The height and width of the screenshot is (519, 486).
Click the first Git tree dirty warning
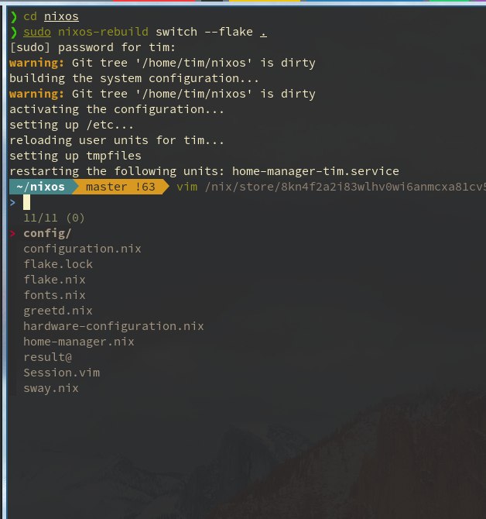[x=163, y=63]
